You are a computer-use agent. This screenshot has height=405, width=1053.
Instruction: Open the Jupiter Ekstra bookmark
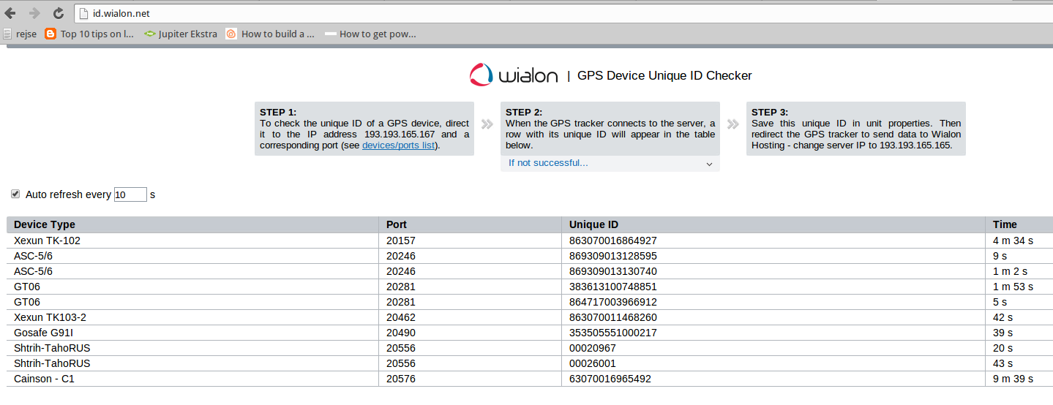181,34
